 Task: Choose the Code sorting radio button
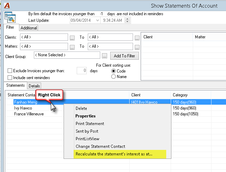(113, 71)
